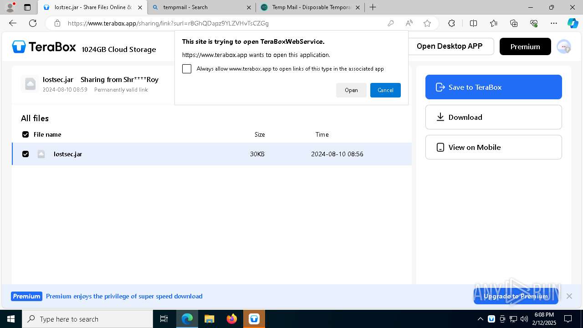Screen dimensions: 583x328
Task: Click the TeraBox tray icon
Action: point(491,319)
